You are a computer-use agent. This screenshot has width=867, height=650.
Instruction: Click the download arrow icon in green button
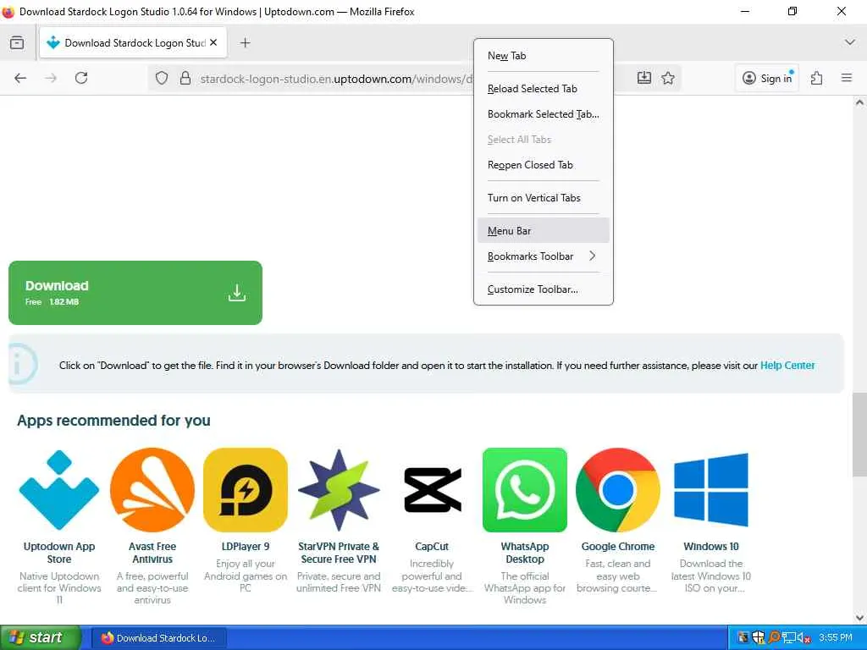(237, 293)
